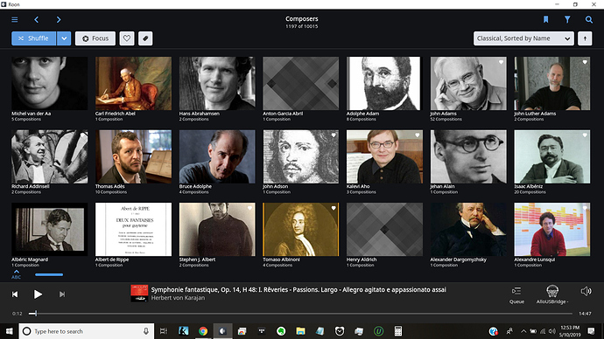Image resolution: width=604 pixels, height=339 pixels.
Task: Open bookmarks with the bookmark icon
Action: (546, 19)
